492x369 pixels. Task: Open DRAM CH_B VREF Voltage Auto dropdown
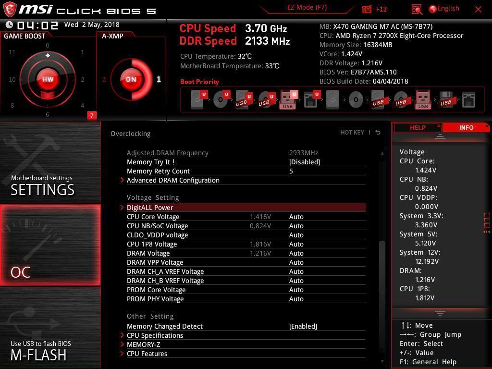coord(296,281)
